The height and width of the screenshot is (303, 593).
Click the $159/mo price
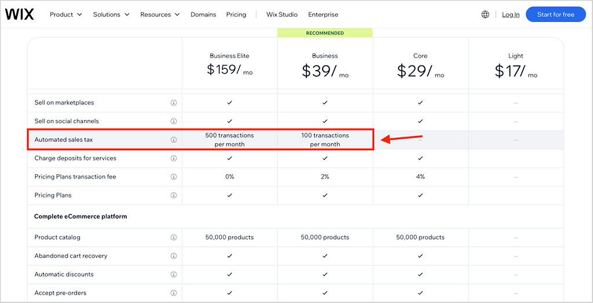coord(229,70)
